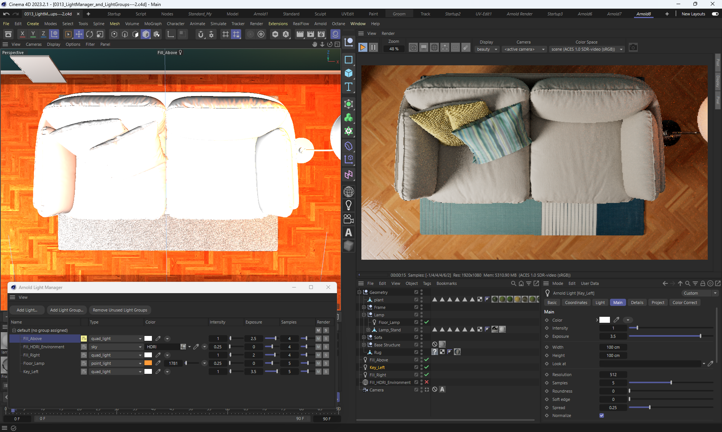Viewport: 722px width, 432px height.
Task: Pause the Arnold IPR render
Action: [x=373, y=48]
